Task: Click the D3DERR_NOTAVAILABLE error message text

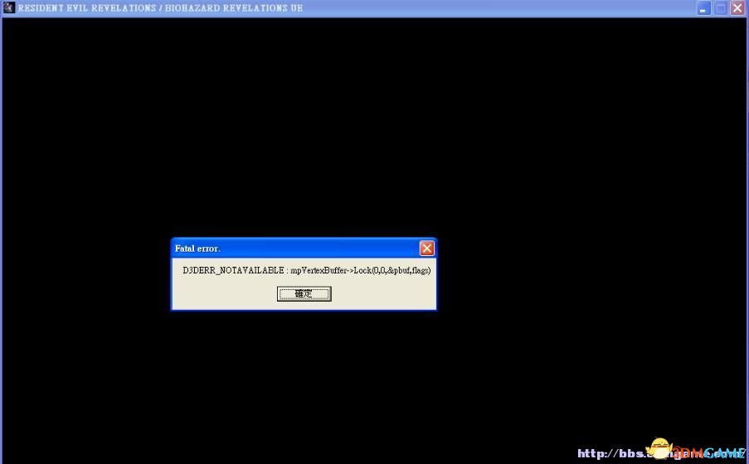Action: click(x=307, y=270)
